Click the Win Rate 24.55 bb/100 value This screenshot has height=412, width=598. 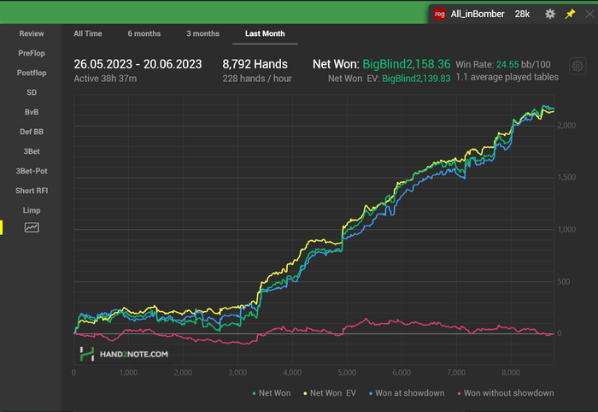click(503, 64)
